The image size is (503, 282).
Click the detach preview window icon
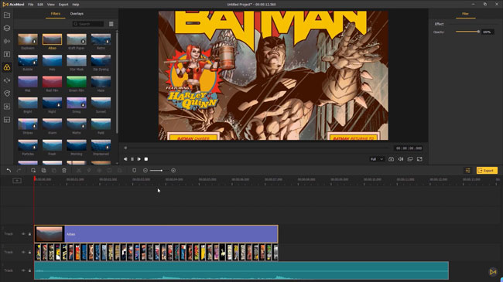[410, 159]
